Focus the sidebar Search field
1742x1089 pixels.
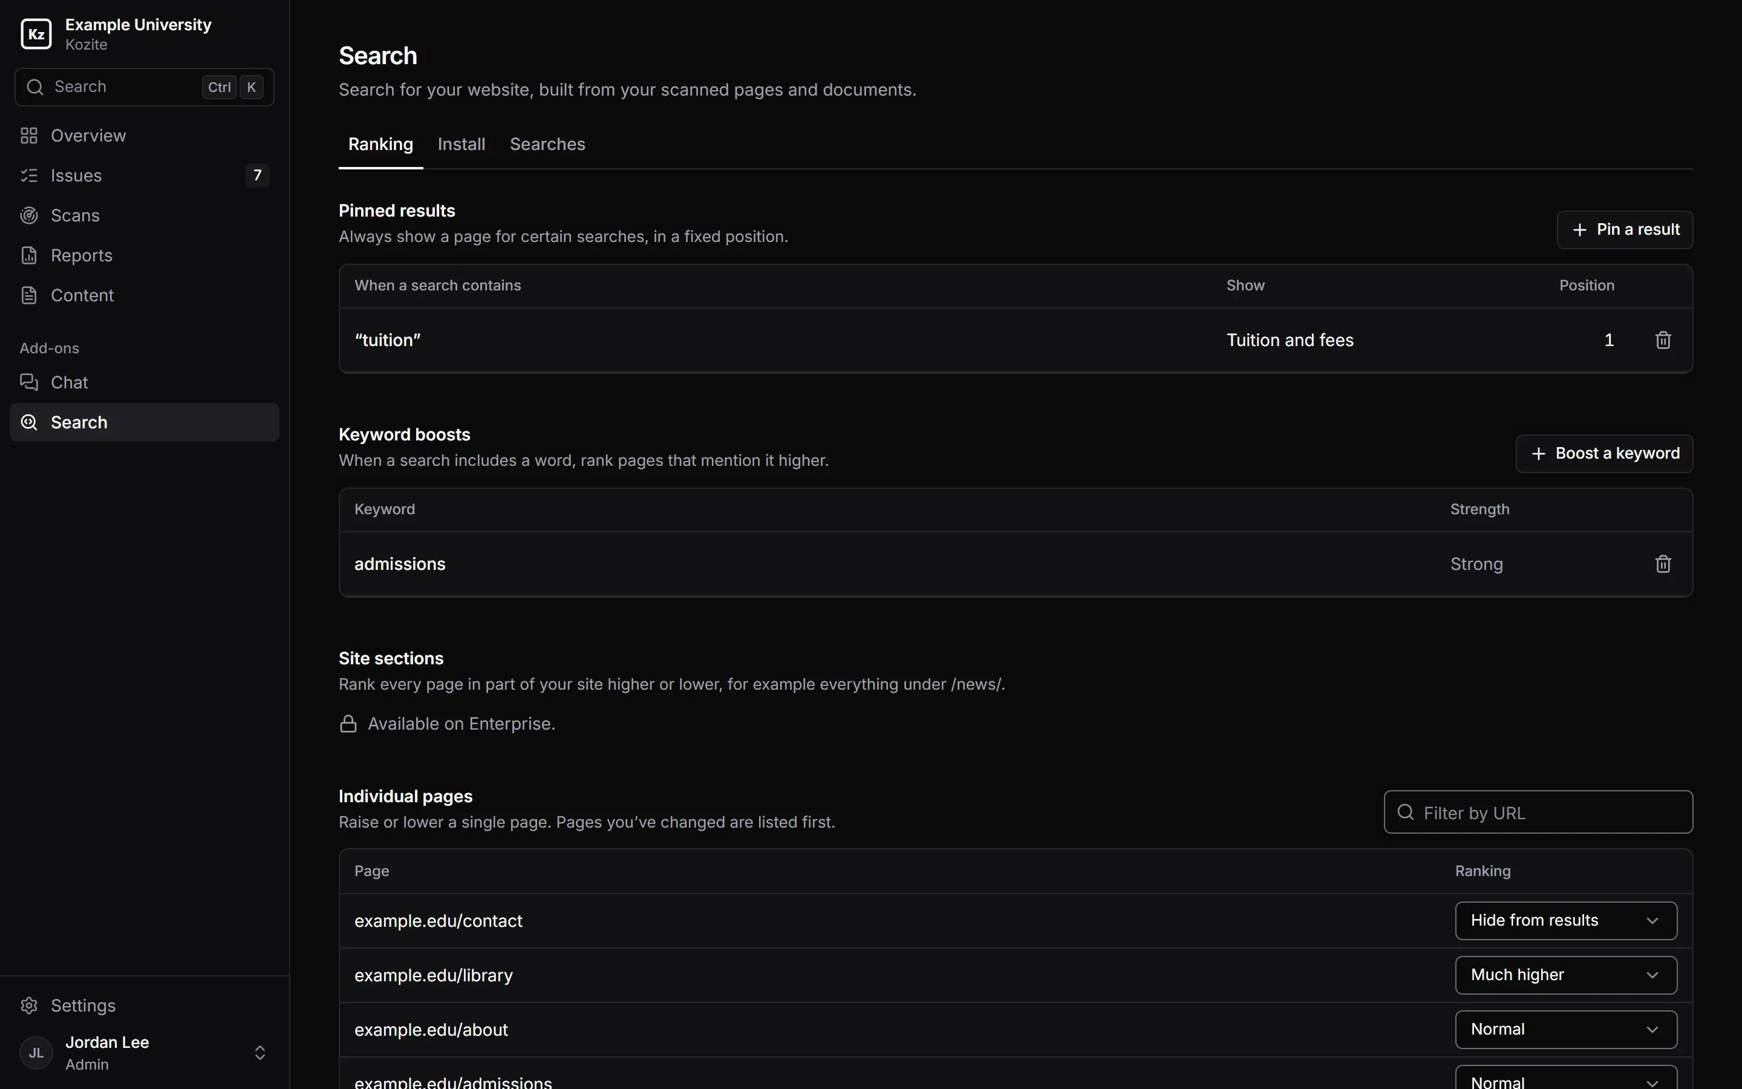[x=144, y=87]
